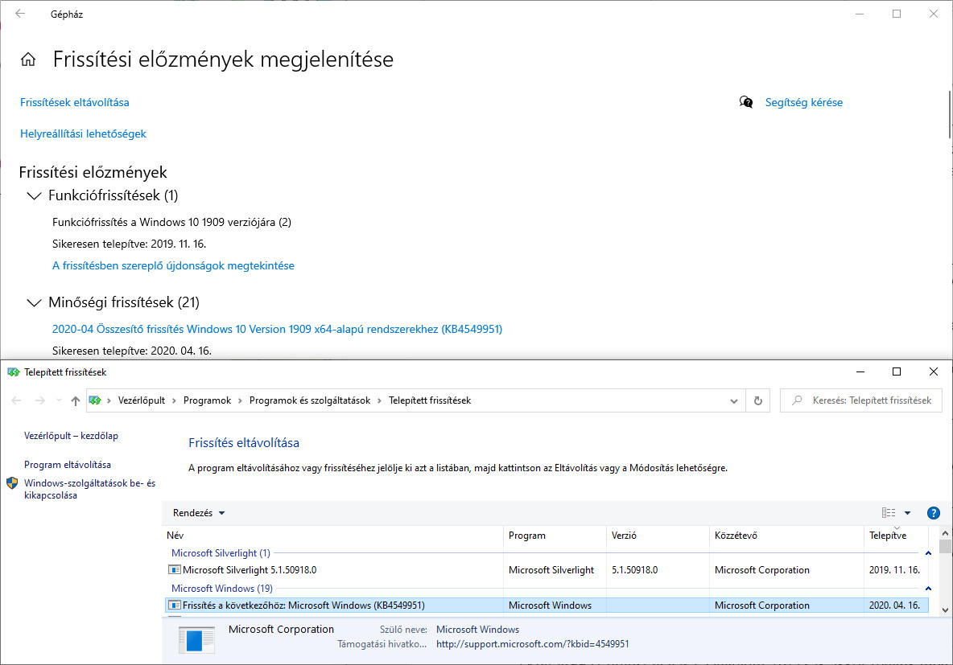
Task: Close the Gépház window
Action: click(x=934, y=14)
